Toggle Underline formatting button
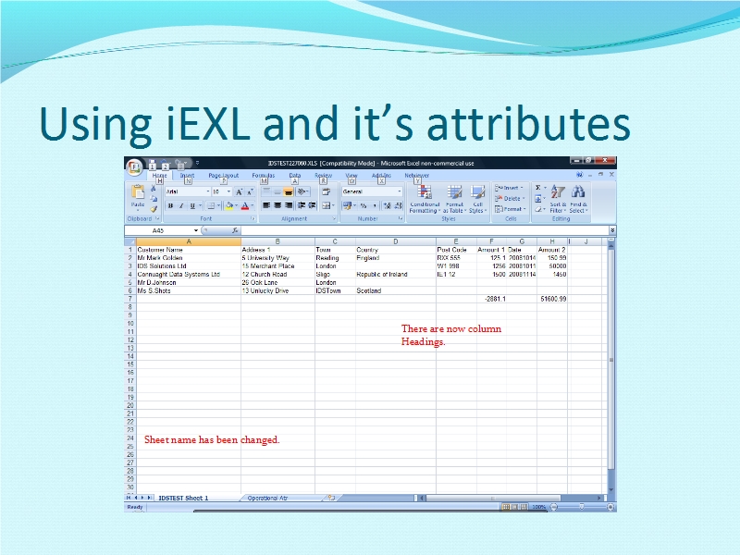740x555 pixels. click(x=192, y=206)
